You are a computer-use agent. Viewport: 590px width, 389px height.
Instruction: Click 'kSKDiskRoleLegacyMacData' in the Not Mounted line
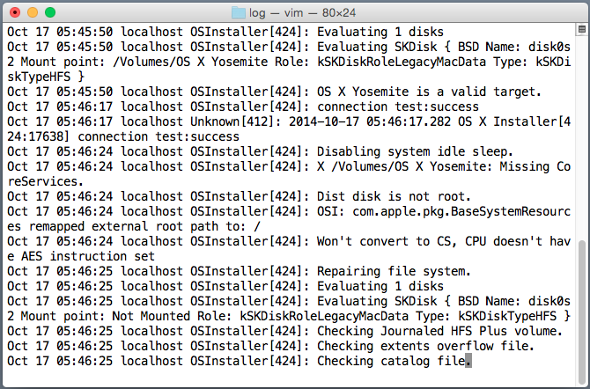pyautogui.click(x=324, y=316)
